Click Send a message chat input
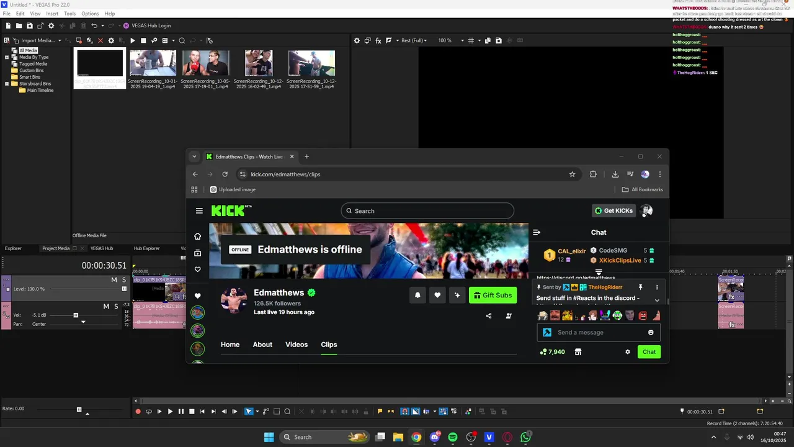Image resolution: width=794 pixels, height=447 pixels. pos(599,332)
